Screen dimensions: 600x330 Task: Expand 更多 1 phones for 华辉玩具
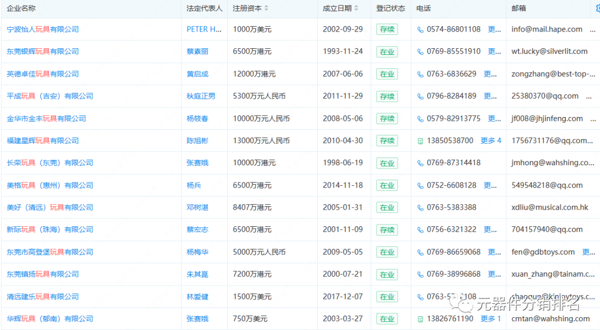click(x=491, y=318)
